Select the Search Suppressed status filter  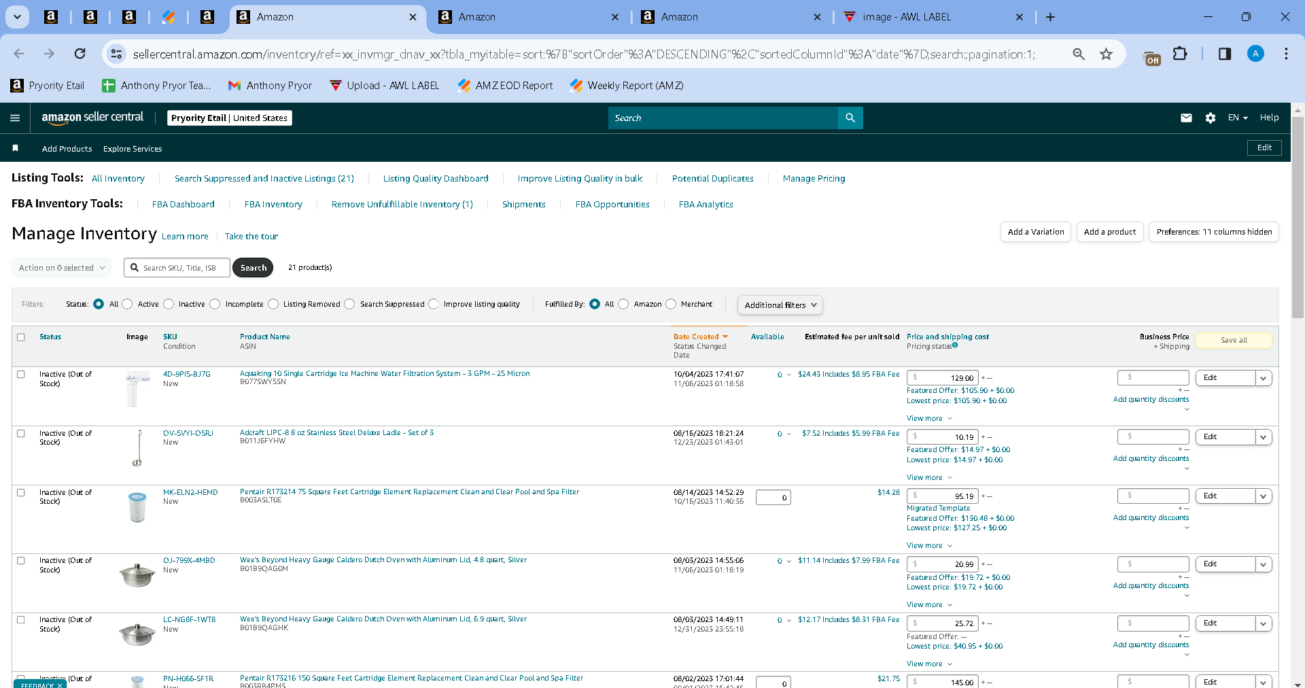(x=349, y=304)
